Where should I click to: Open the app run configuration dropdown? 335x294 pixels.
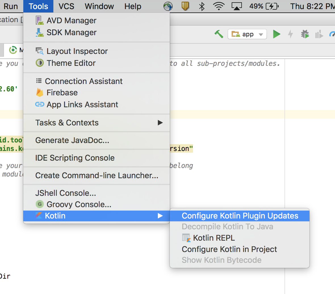click(247, 34)
